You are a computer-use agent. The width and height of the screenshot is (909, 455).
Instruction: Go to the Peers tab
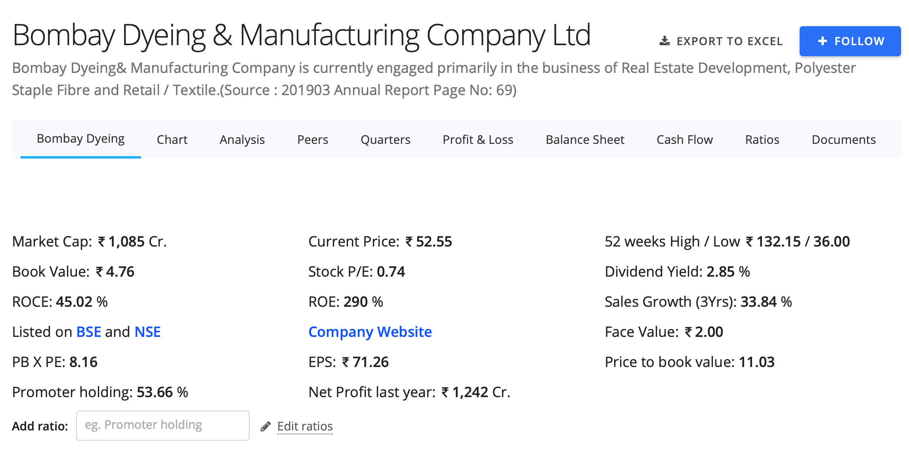(313, 140)
